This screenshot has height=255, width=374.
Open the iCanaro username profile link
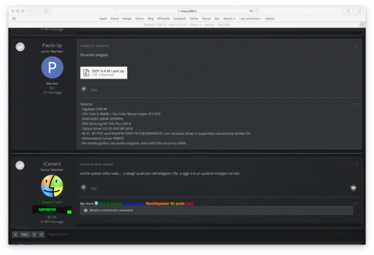point(52,164)
